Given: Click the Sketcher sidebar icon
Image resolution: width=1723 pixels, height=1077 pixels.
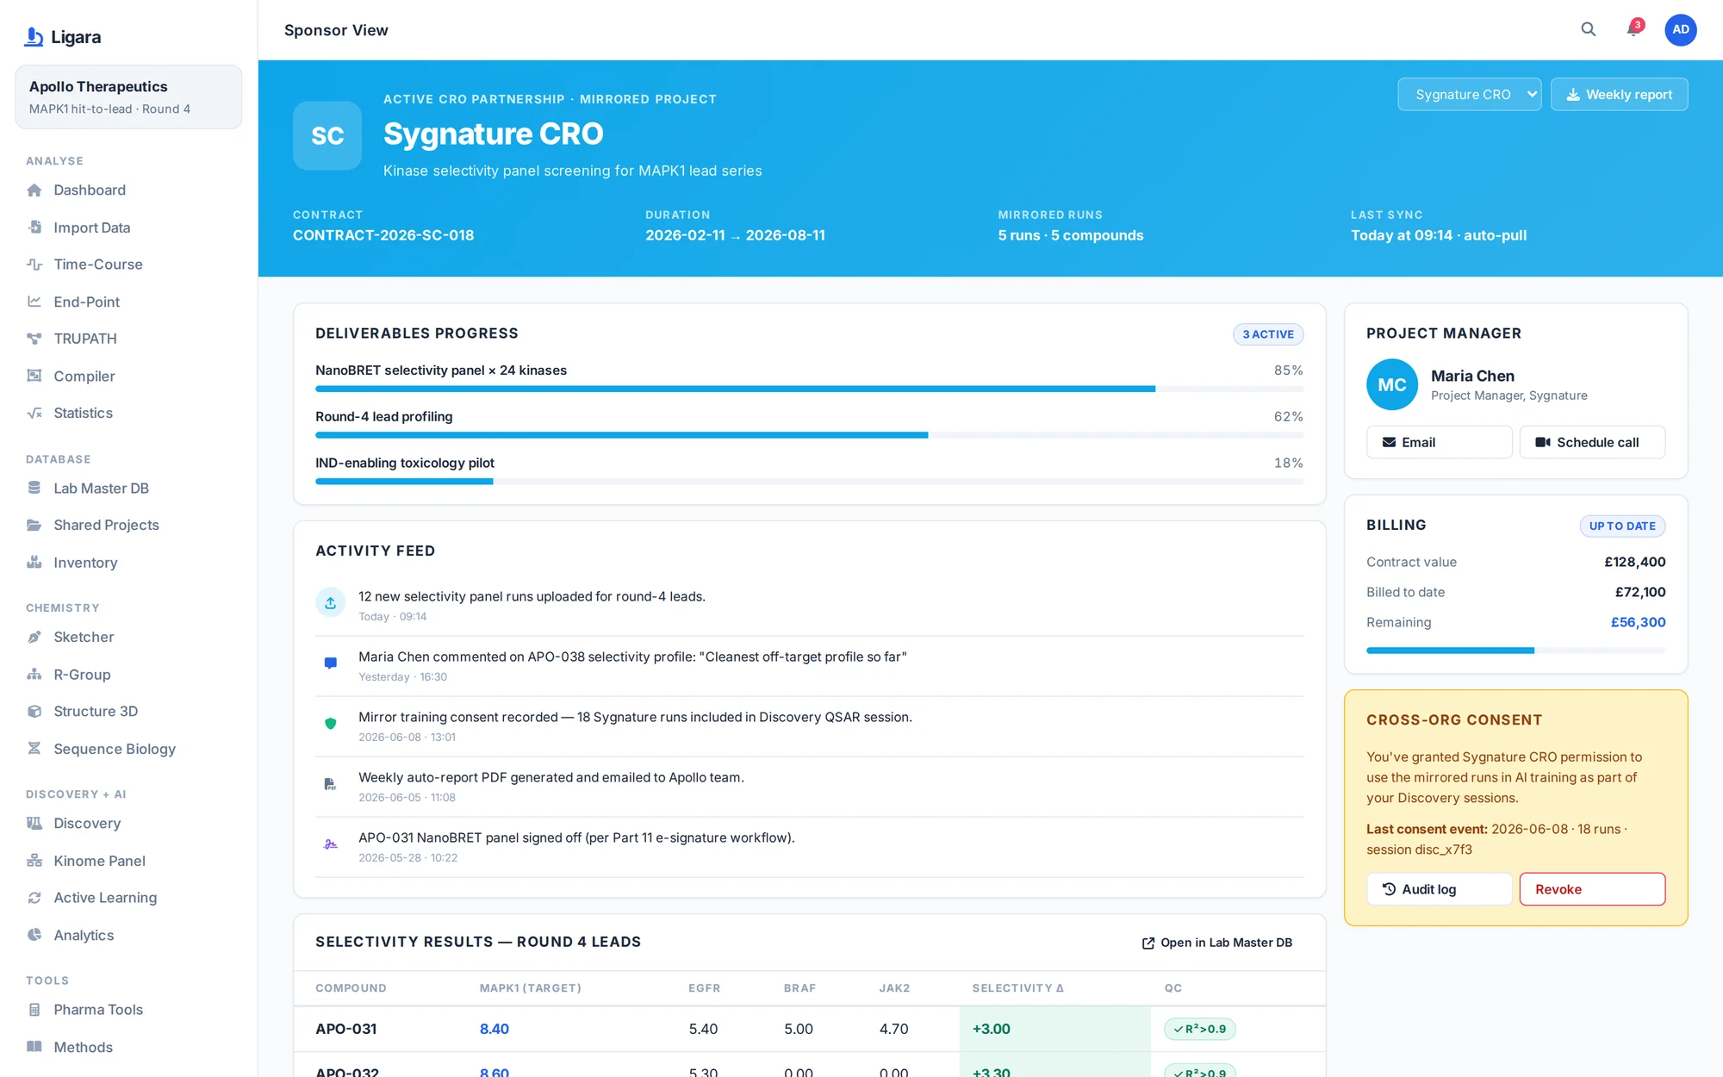Looking at the screenshot, I should coord(34,637).
